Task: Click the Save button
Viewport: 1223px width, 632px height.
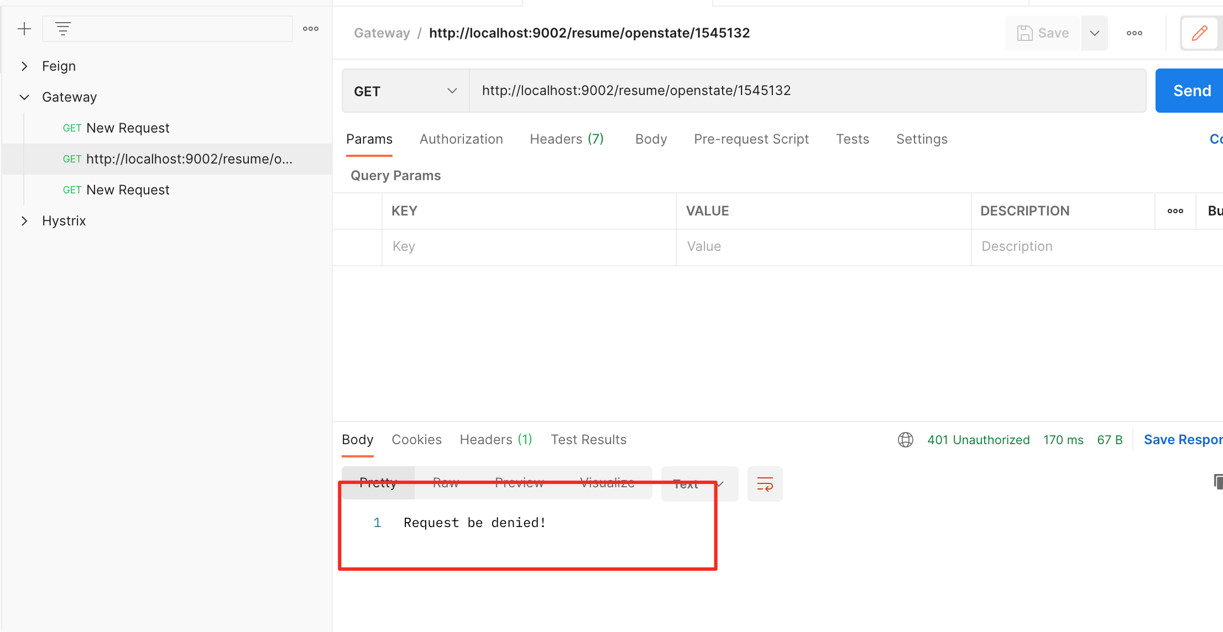Action: pyautogui.click(x=1043, y=33)
